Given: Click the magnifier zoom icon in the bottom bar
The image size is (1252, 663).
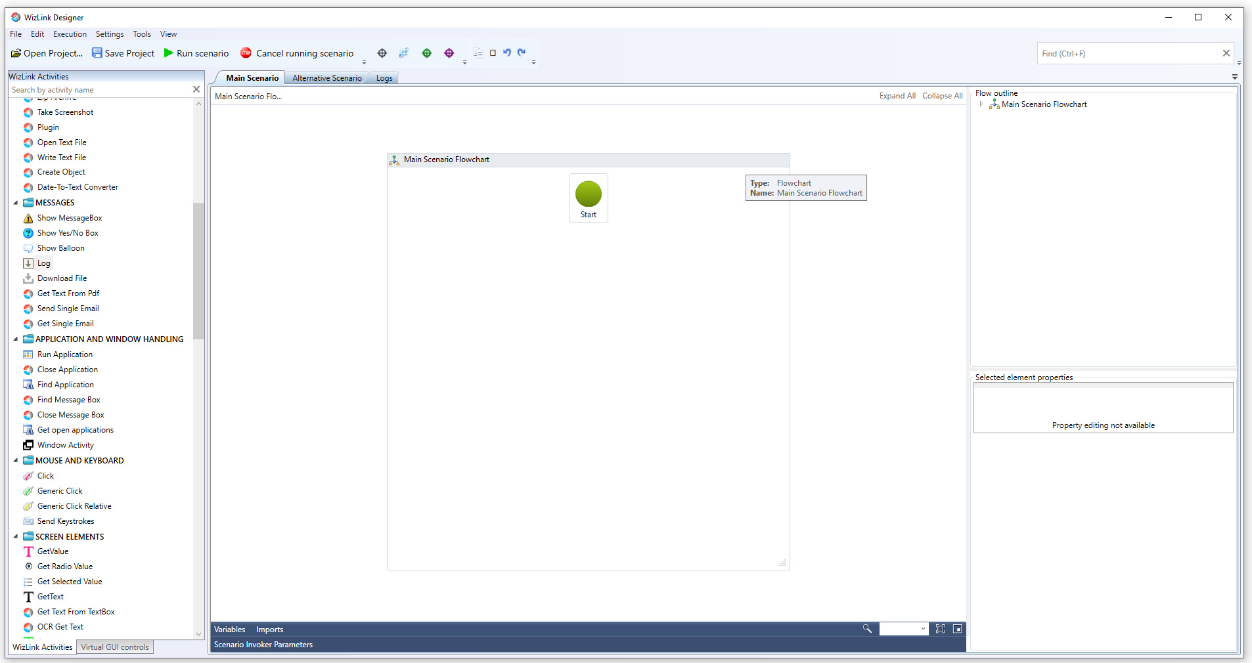Looking at the screenshot, I should [867, 629].
